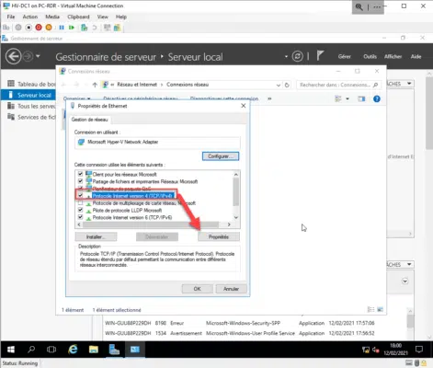This screenshot has width=433, height=368.
Task: Pause the virtual machine
Action: [62, 28]
